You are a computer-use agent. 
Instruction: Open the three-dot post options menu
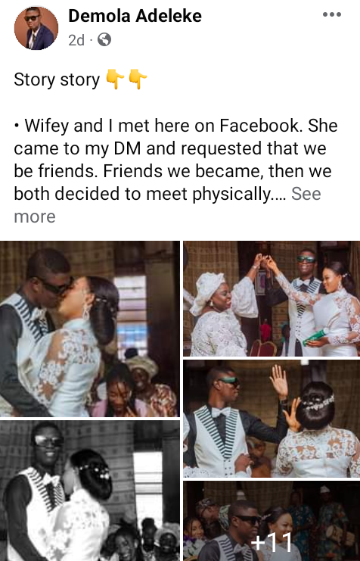(x=331, y=14)
